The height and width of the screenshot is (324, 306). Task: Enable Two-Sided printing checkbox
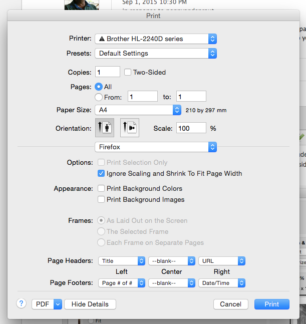click(x=128, y=72)
